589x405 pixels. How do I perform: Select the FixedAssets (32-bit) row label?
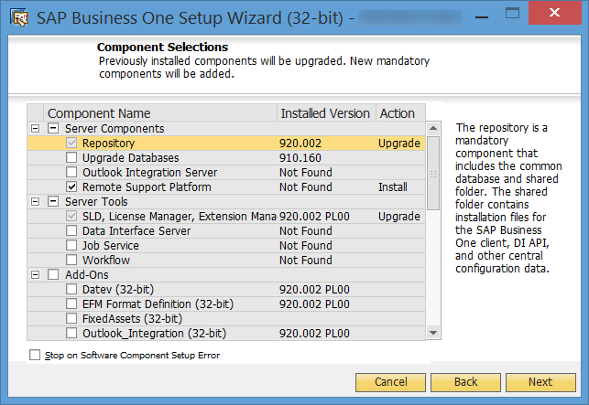(132, 319)
